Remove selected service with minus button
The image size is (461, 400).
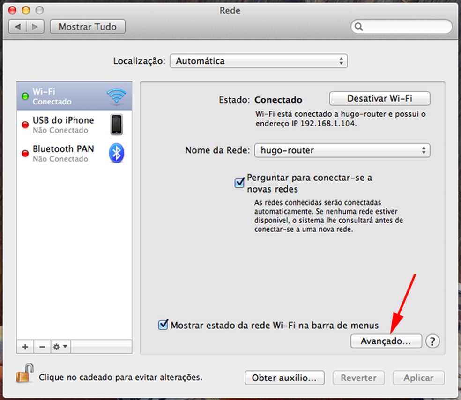click(42, 347)
